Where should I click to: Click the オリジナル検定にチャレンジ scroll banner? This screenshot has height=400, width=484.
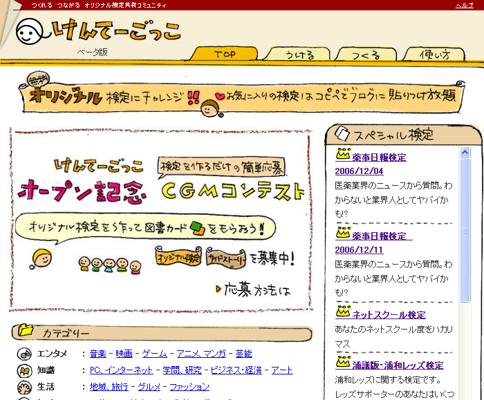(242, 96)
